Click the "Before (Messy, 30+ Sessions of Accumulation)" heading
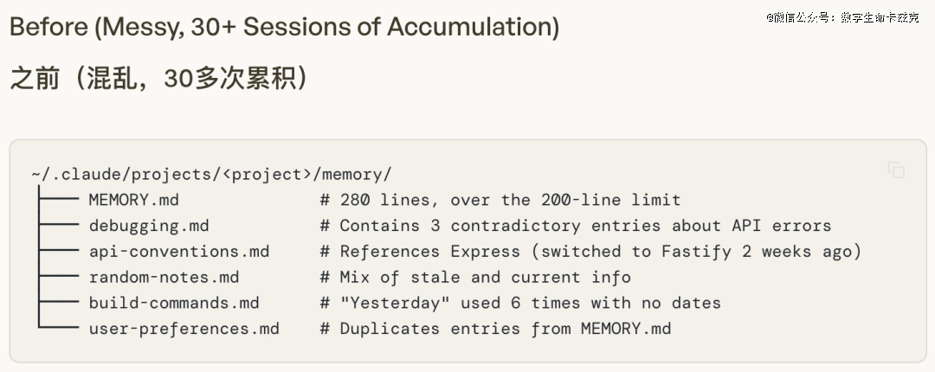The width and height of the screenshot is (935, 372). (284, 27)
